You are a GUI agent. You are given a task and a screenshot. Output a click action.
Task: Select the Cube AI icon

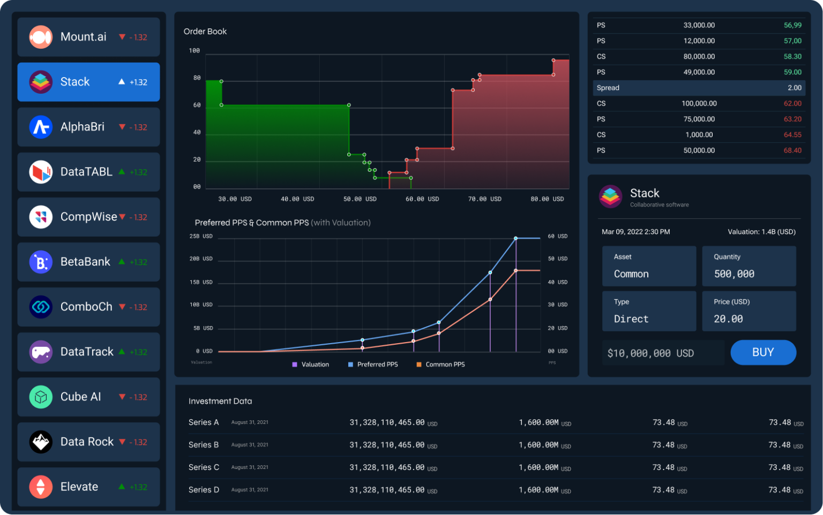41,397
